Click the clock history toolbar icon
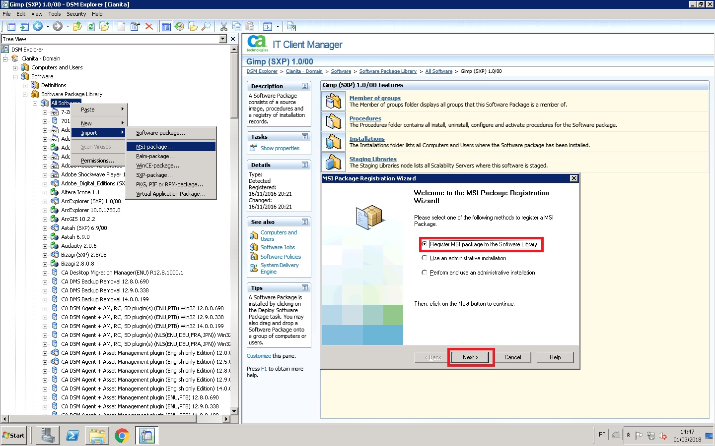The image size is (715, 446). point(180,26)
